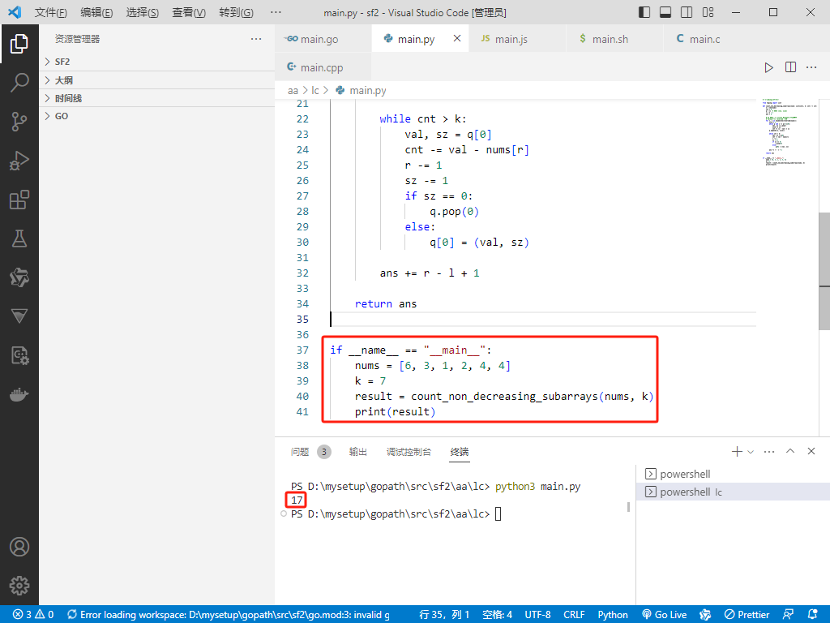Click 空格: 4 indentation setting

[498, 615]
